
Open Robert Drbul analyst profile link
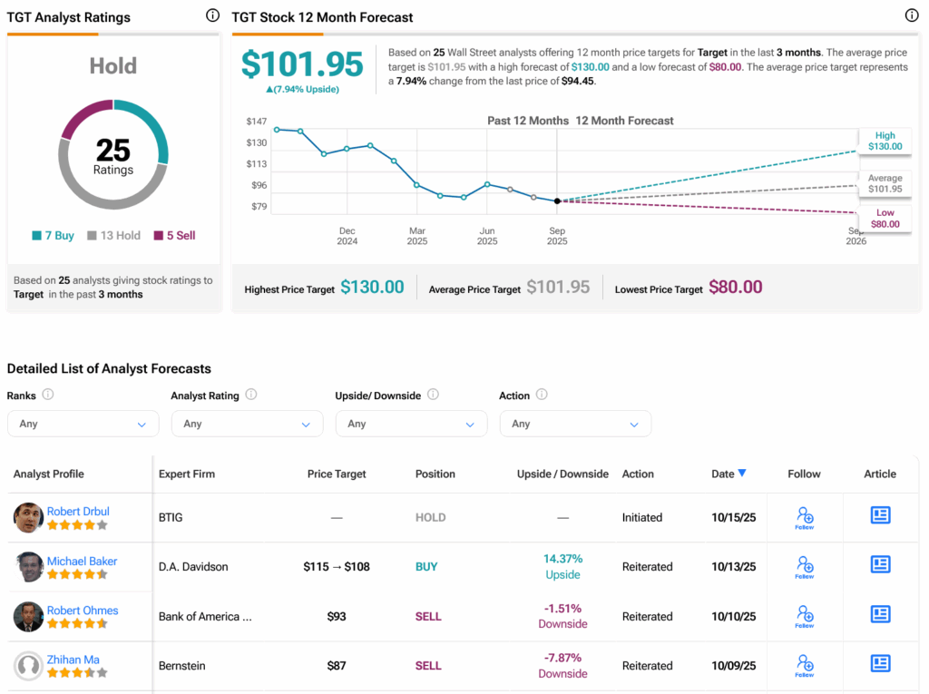point(78,512)
